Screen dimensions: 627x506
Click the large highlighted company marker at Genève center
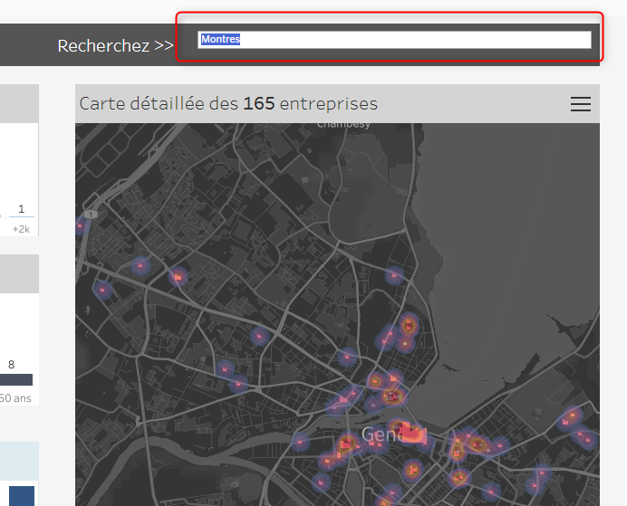pyautogui.click(x=412, y=433)
